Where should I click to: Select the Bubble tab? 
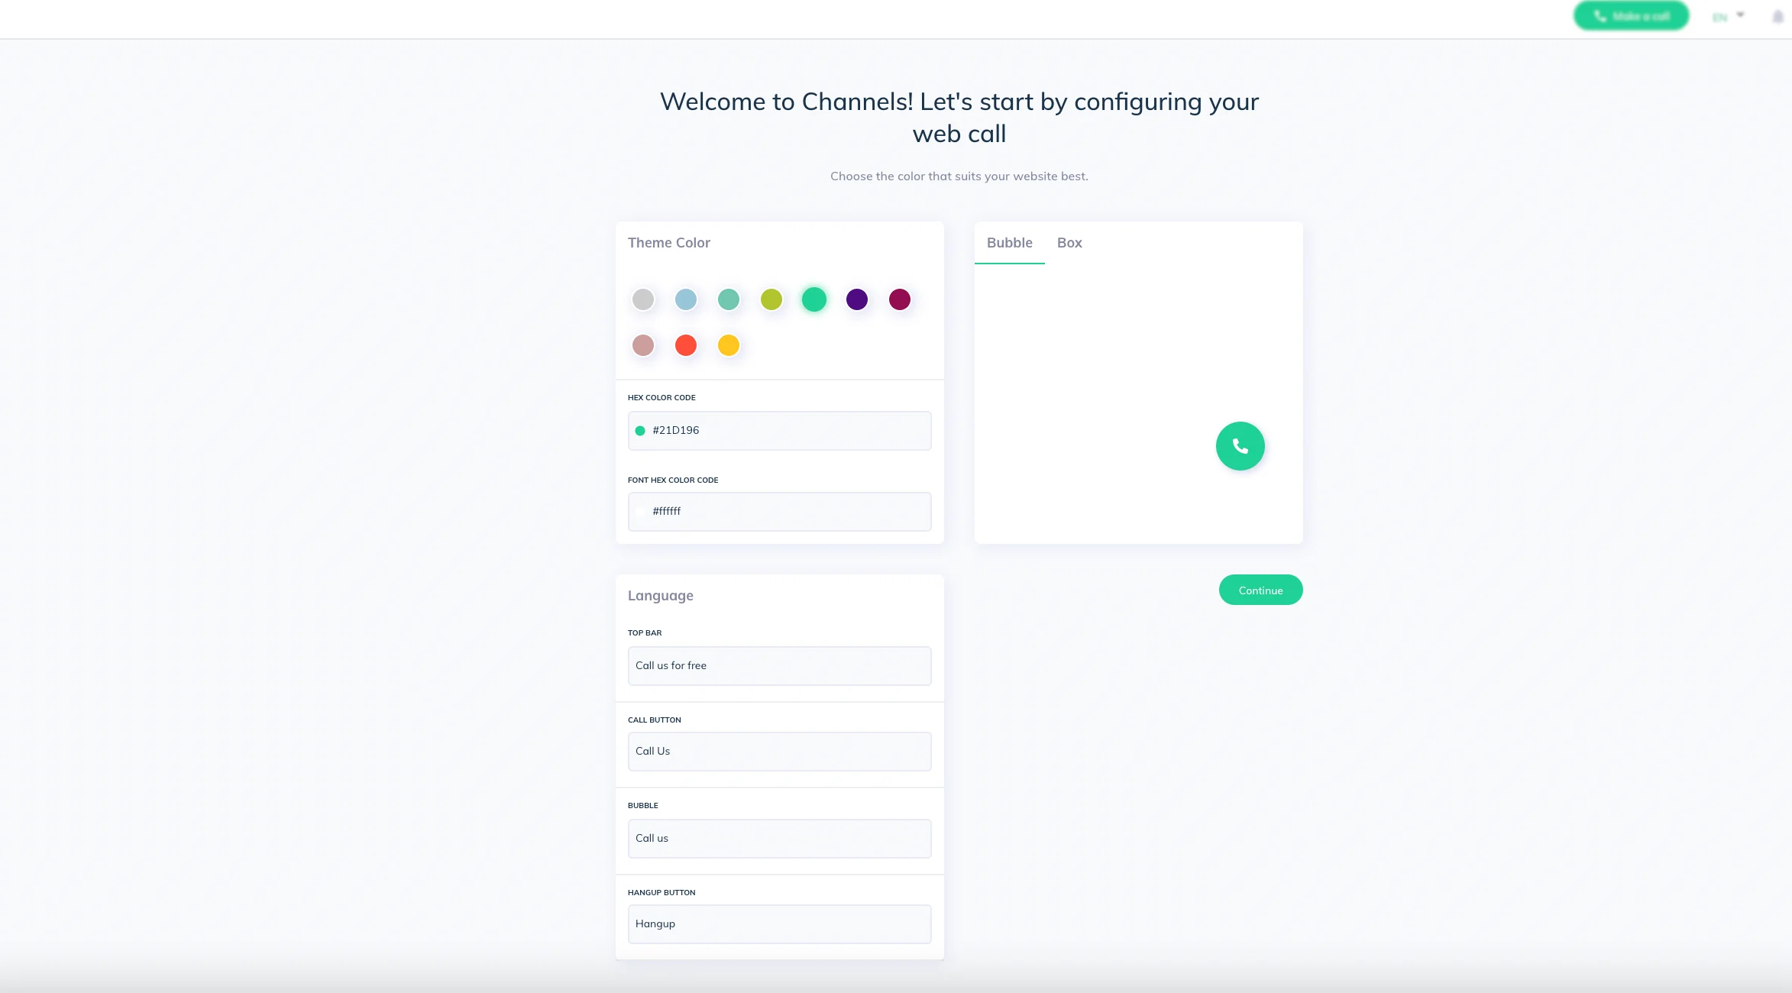[x=1009, y=243]
